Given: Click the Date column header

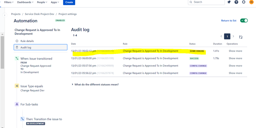Looking at the screenshot, I should [74, 44].
